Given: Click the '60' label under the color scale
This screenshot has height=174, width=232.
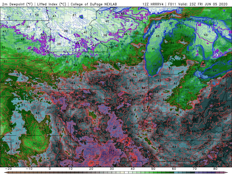Looking at the screenshot, I should point(174,169).
